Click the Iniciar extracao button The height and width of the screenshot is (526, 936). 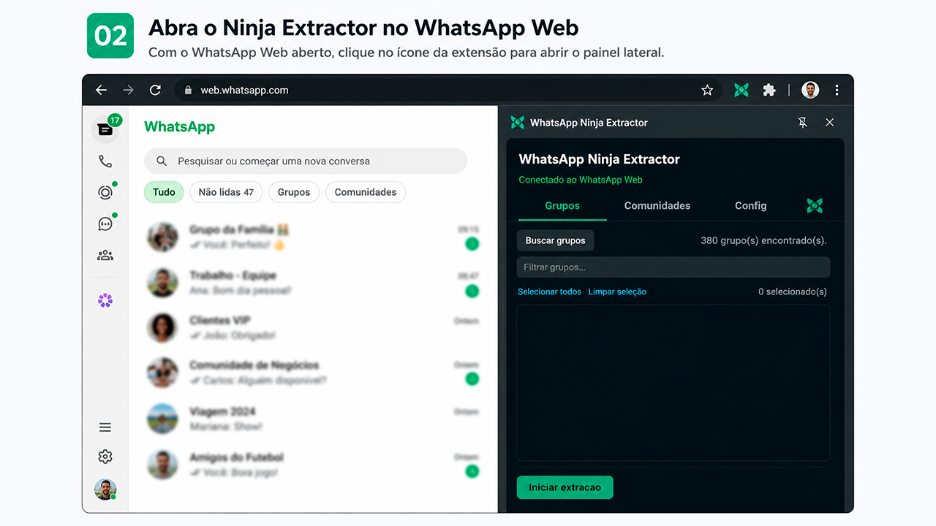pos(565,487)
